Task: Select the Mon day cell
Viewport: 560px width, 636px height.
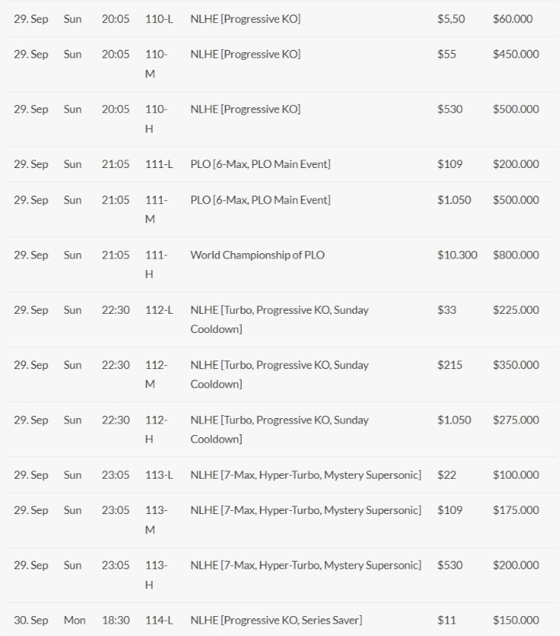Action: tap(74, 621)
